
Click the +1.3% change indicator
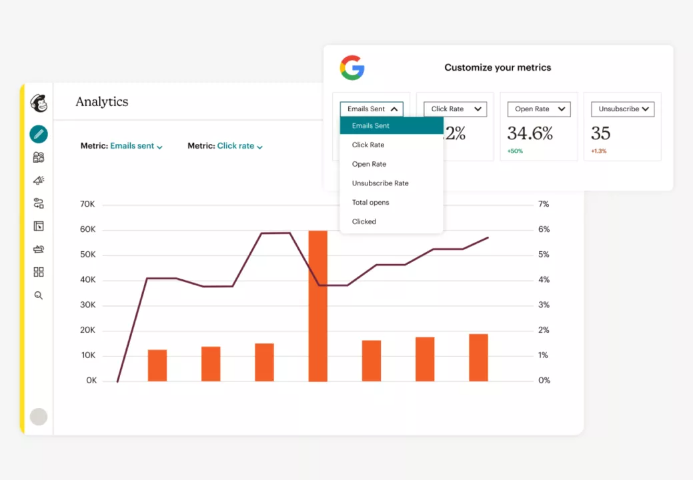coord(599,151)
